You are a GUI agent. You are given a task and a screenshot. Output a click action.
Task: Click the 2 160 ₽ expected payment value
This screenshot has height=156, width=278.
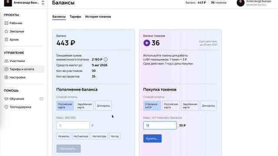(x=97, y=59)
